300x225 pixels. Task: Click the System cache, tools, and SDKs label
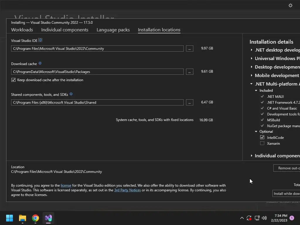155,120
